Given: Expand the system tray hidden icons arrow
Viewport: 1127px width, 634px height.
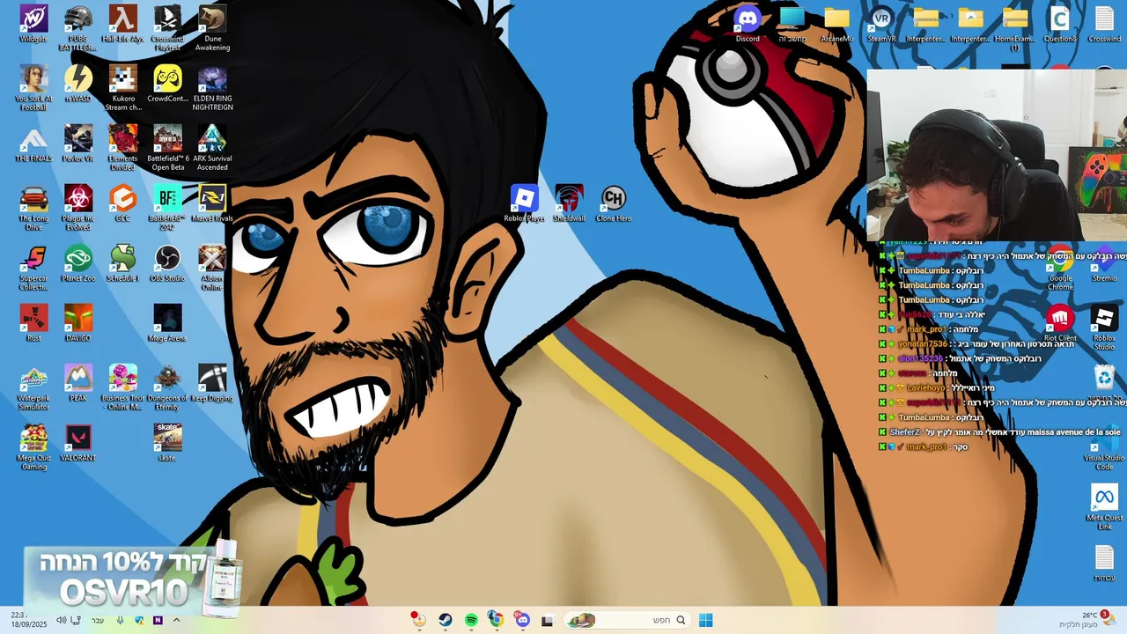Looking at the screenshot, I should (x=176, y=620).
